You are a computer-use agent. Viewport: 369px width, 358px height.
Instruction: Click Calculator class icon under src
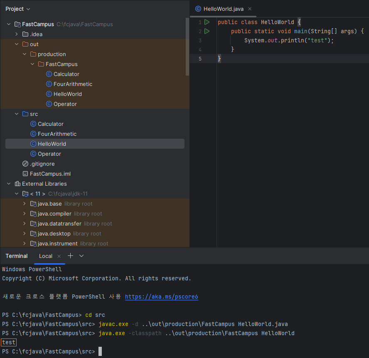[x=33, y=124]
